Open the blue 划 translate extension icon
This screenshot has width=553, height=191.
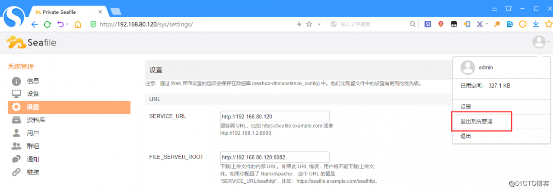(x=428, y=24)
